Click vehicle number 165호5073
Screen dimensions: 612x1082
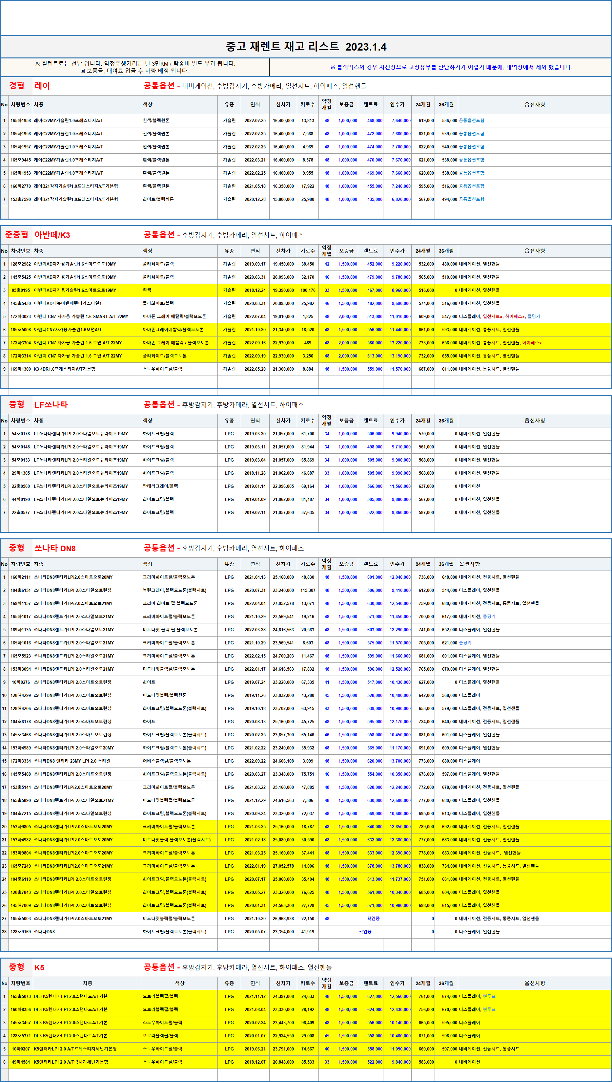click(21, 996)
